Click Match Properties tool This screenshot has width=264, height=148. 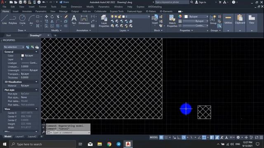pyautogui.click(x=172, y=21)
